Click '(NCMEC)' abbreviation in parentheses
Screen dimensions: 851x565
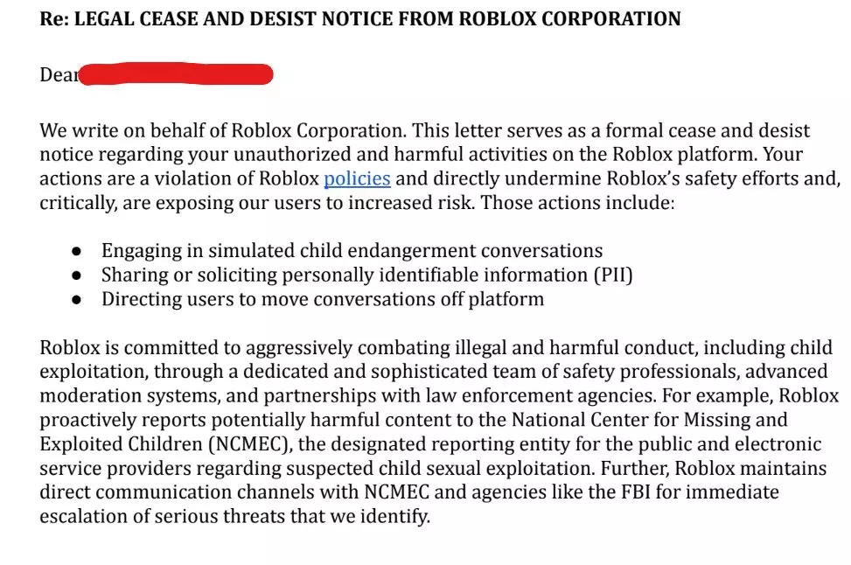pyautogui.click(x=251, y=444)
